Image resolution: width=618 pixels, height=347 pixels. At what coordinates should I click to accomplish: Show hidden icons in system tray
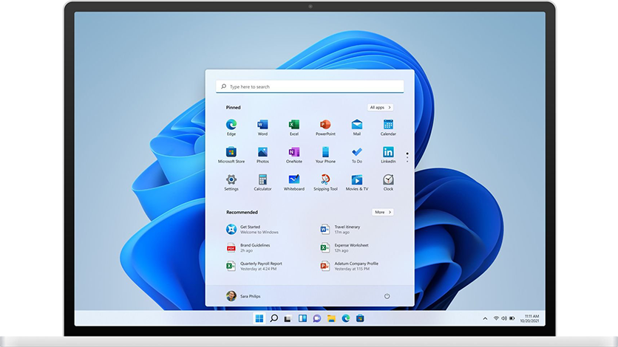click(x=485, y=318)
